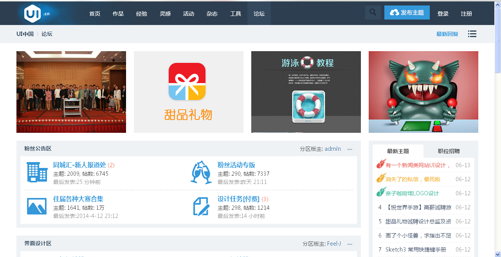Collapse the 粉丝公告区 section
The image size is (501, 257).
click(x=350, y=149)
